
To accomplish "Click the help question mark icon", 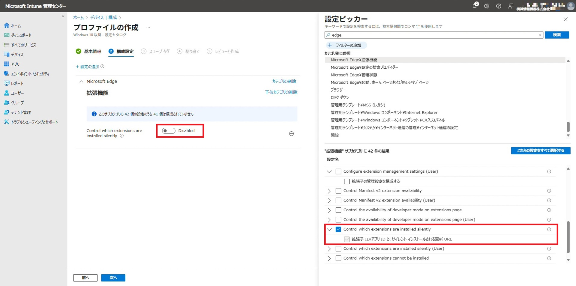I will pyautogui.click(x=499, y=6).
